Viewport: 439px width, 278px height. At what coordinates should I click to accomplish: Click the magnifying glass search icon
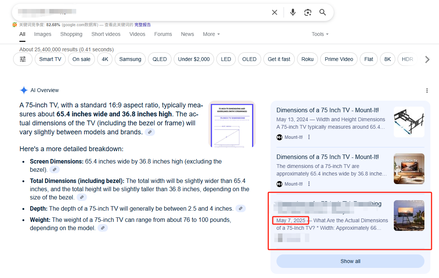322,12
